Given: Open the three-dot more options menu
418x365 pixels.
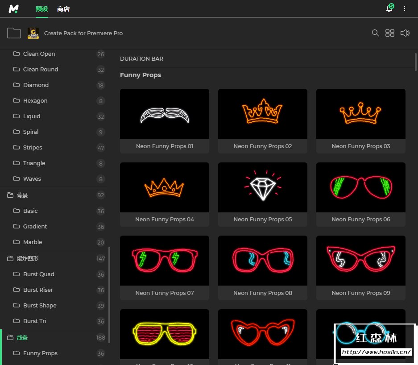Looking at the screenshot, I should point(405,8).
